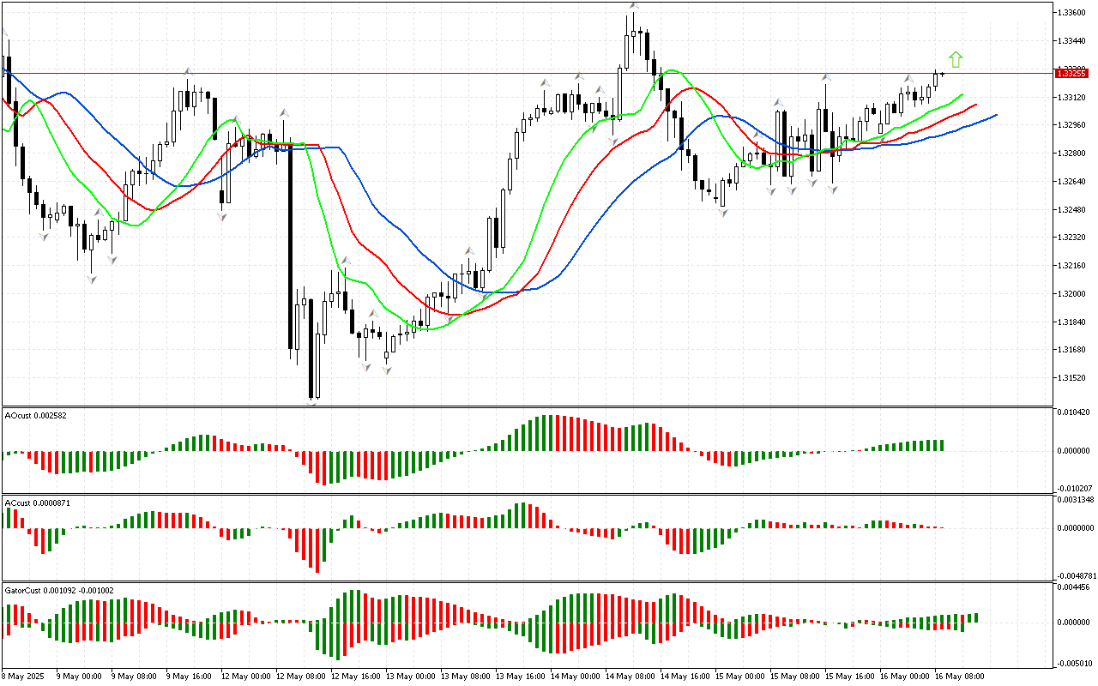Select the AOcust indicator label
The image size is (1098, 686).
pyautogui.click(x=35, y=416)
